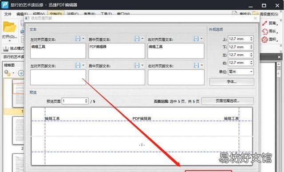This screenshot has width=284, height=172.
Task: Select the distance 距离 measuring tool
Action: 270,23
